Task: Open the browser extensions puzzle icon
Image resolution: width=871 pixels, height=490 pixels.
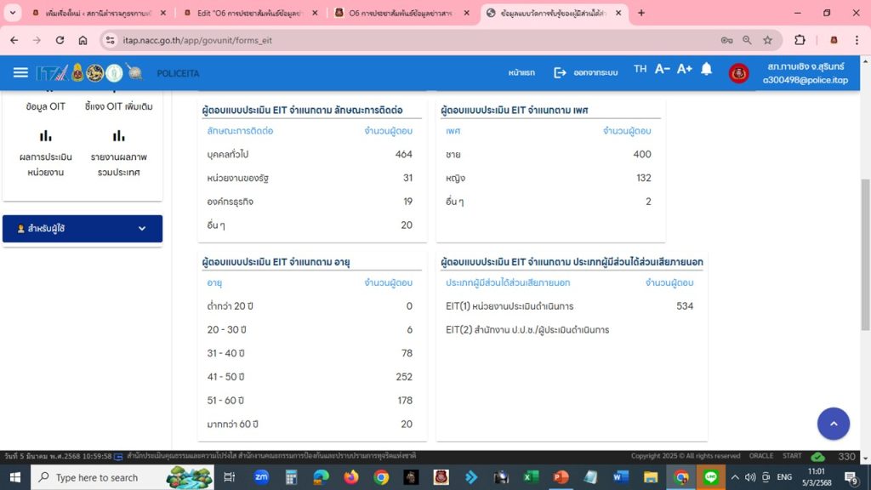Action: pyautogui.click(x=800, y=40)
